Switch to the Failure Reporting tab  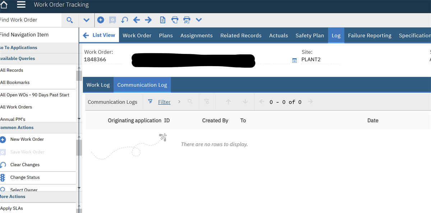[x=370, y=35]
